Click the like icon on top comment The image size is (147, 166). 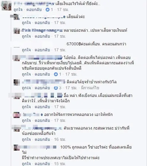[47, 9]
